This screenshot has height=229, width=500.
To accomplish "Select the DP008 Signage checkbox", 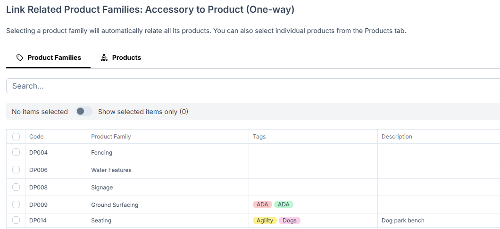I will point(16,187).
